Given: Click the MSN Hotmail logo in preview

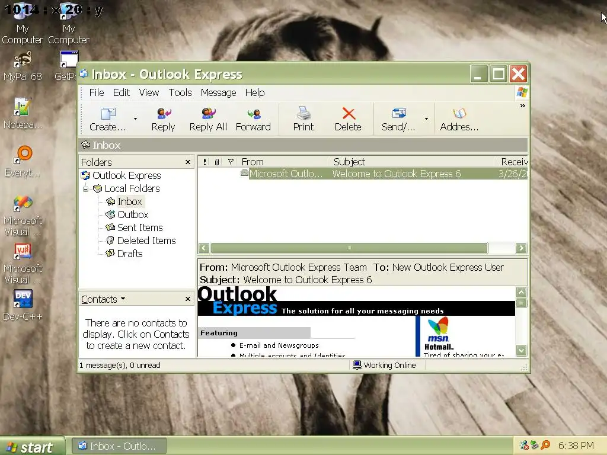Looking at the screenshot, I should (x=439, y=334).
